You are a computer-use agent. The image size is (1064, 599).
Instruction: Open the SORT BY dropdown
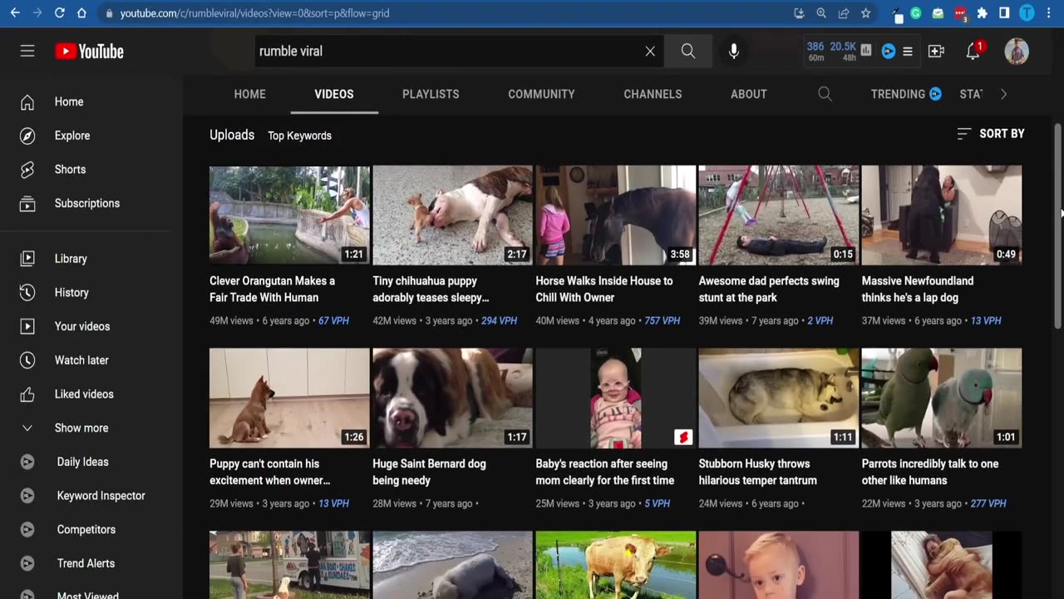click(x=991, y=133)
